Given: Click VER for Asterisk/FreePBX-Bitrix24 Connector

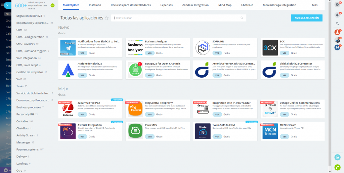Looking at the screenshot, I should (217, 75).
